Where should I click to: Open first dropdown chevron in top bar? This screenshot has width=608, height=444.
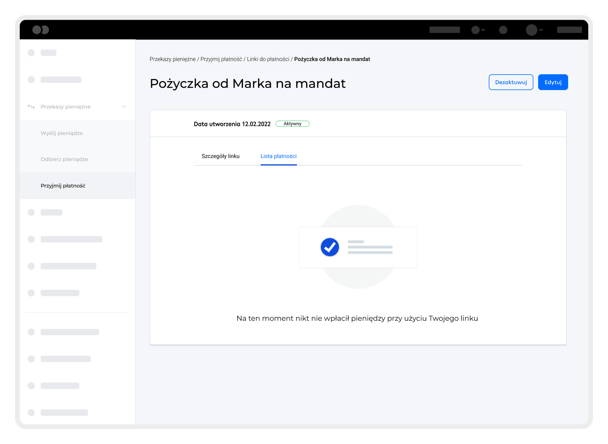[483, 30]
